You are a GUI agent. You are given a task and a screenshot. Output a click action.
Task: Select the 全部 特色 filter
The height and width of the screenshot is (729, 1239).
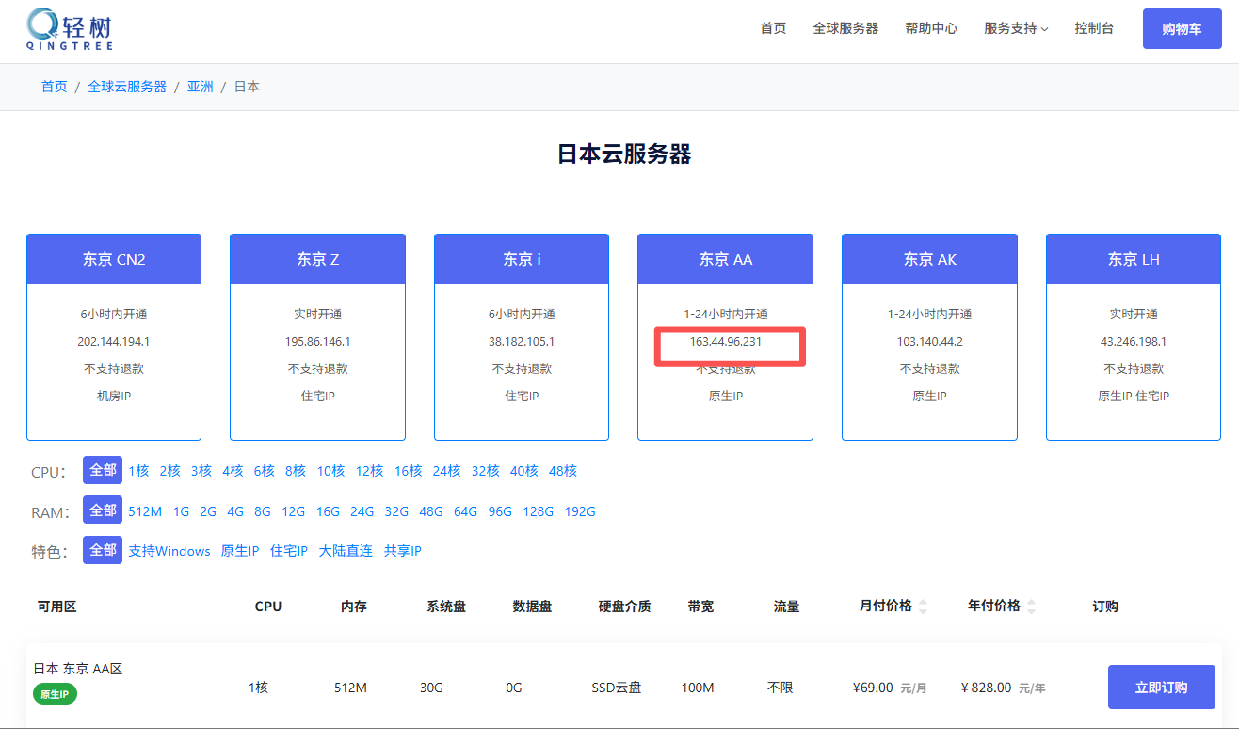(x=103, y=550)
